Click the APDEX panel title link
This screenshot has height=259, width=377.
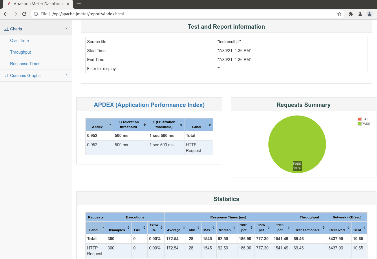pyautogui.click(x=149, y=105)
